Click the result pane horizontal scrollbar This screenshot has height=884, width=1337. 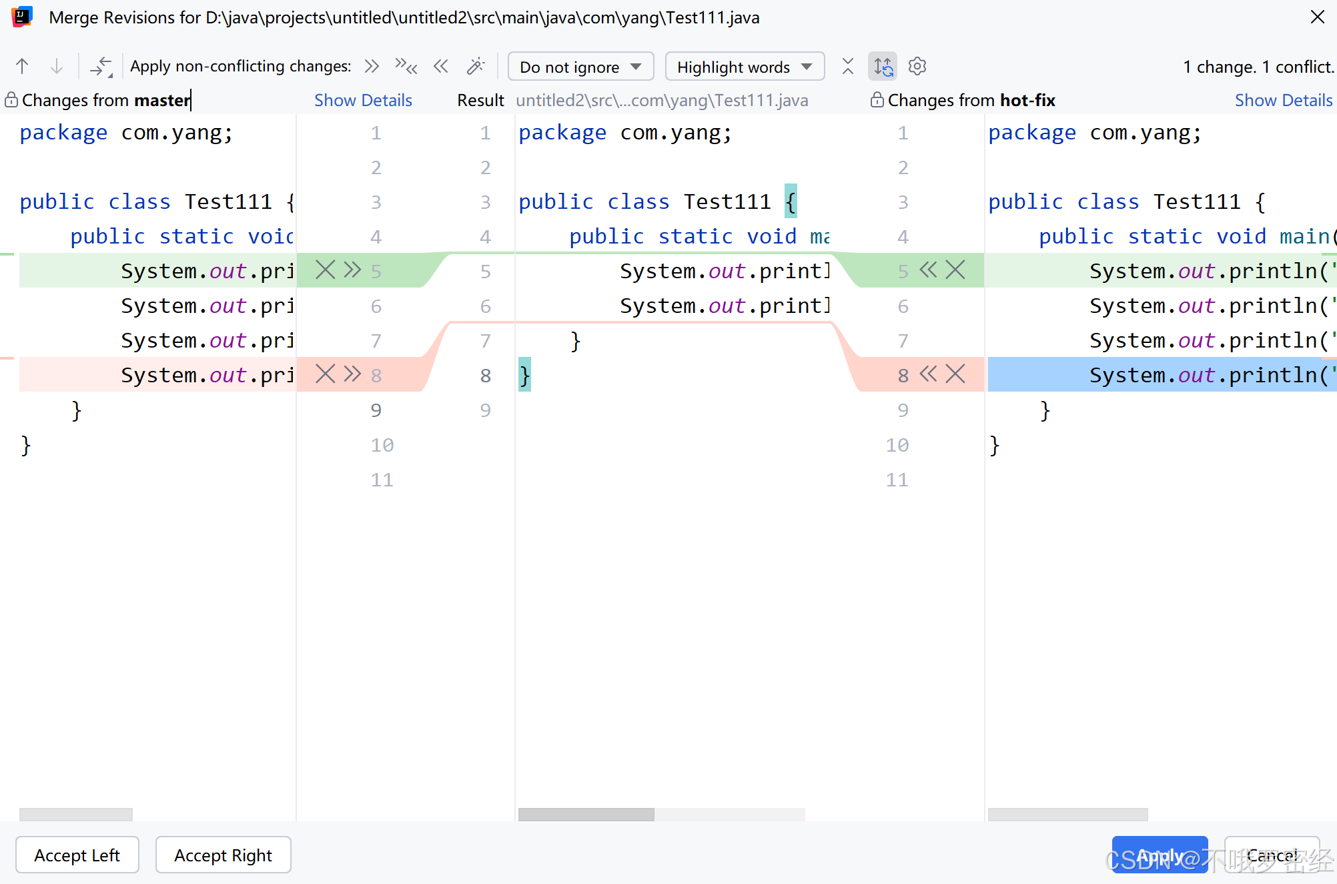pyautogui.click(x=586, y=814)
